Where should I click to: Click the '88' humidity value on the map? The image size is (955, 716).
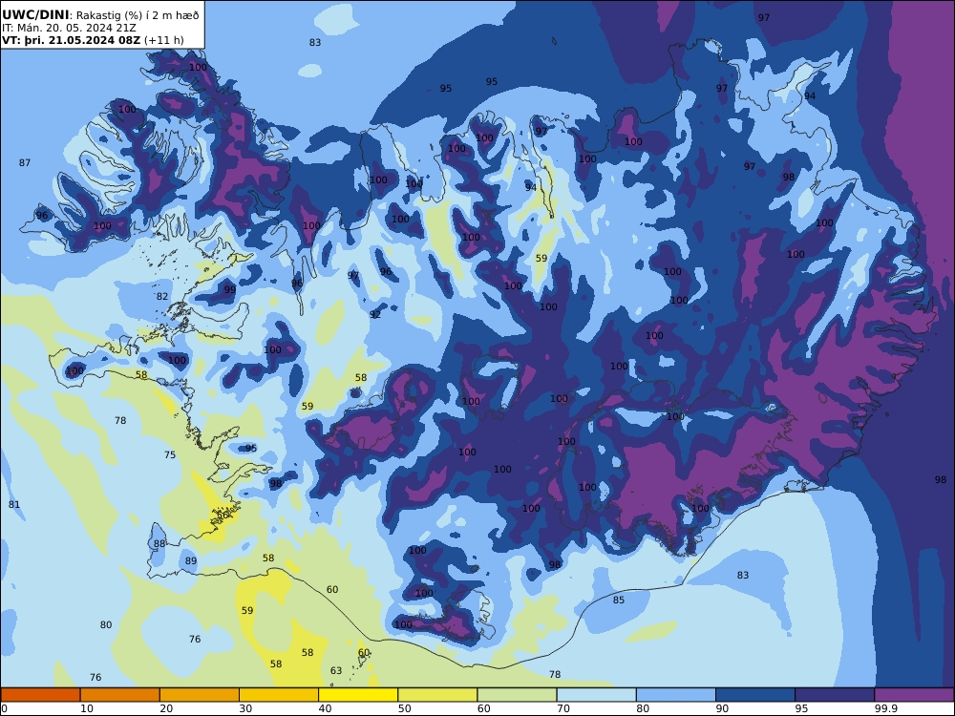(159, 544)
